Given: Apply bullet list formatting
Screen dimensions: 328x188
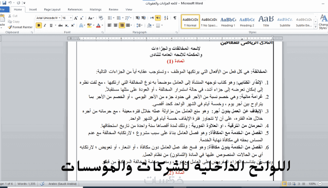Looking at the screenshot, I should pos(109,18).
